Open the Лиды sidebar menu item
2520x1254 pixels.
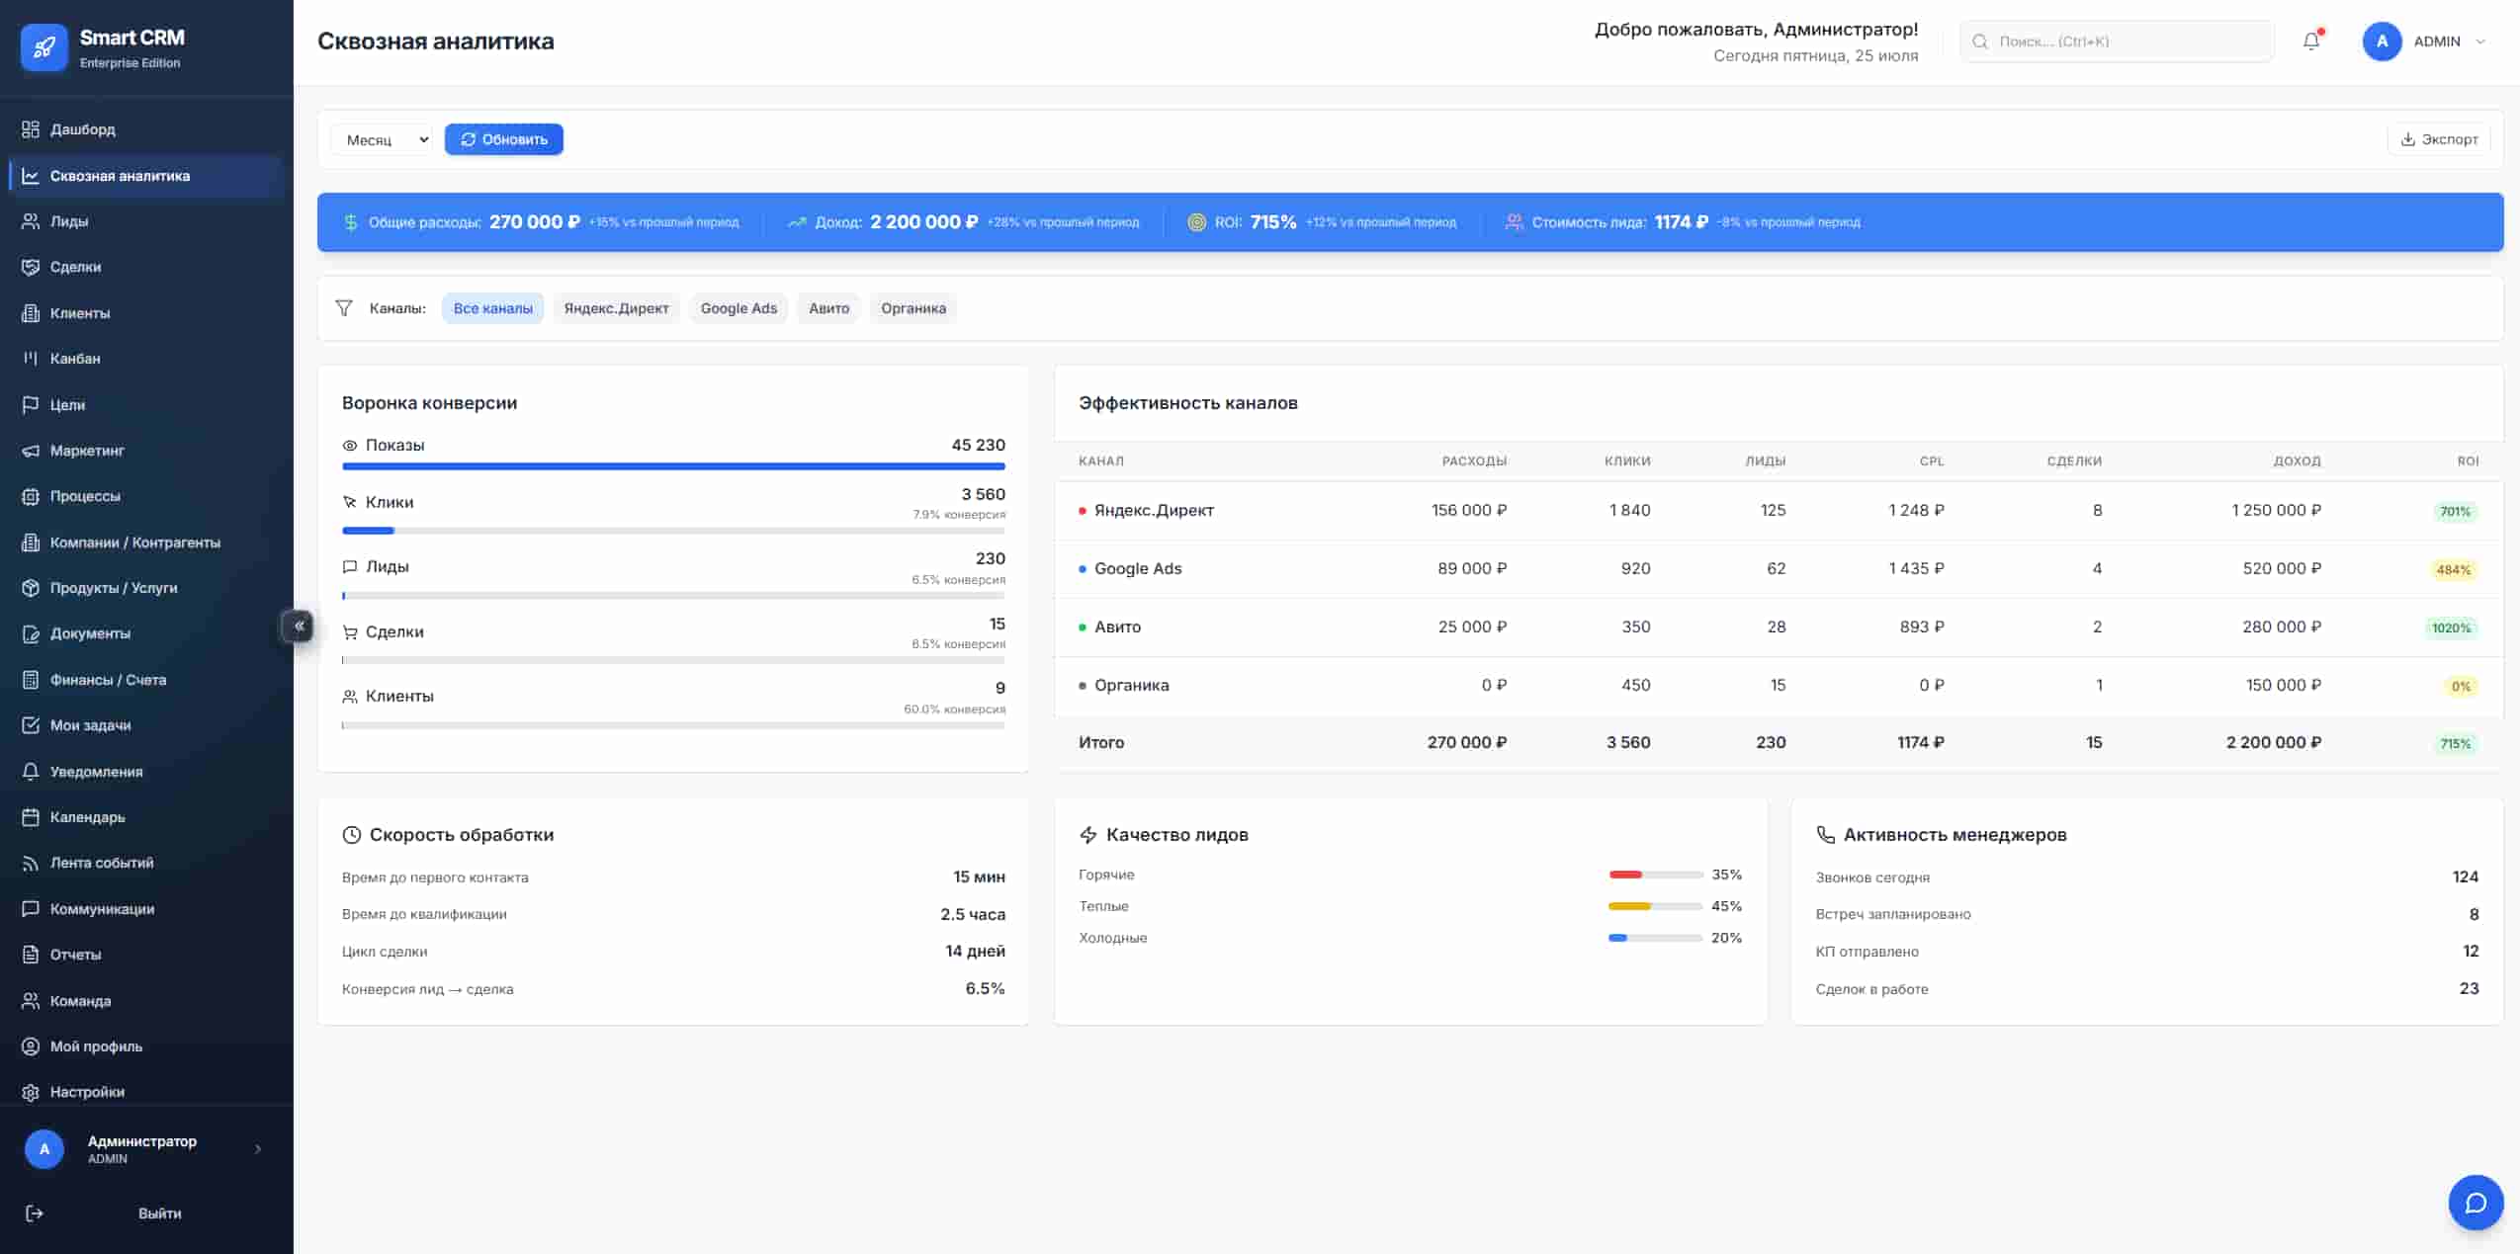[69, 221]
